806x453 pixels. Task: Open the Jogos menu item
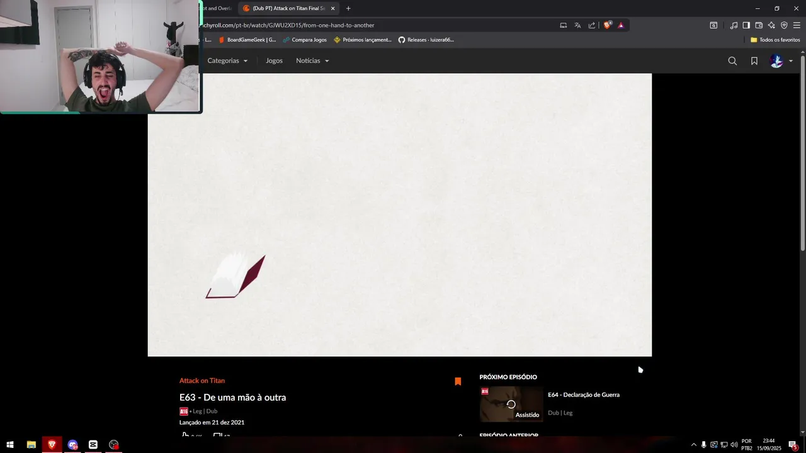(274, 61)
